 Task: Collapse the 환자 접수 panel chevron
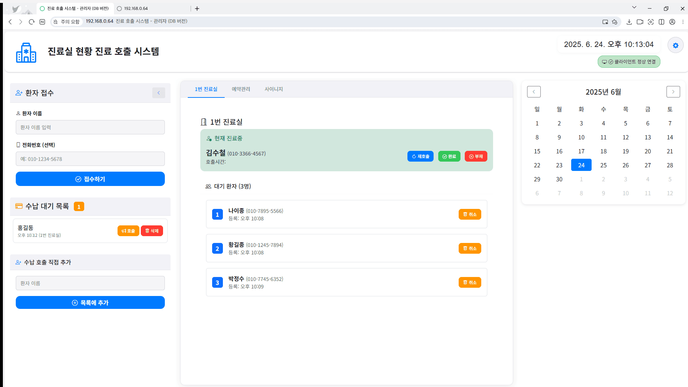tap(159, 93)
